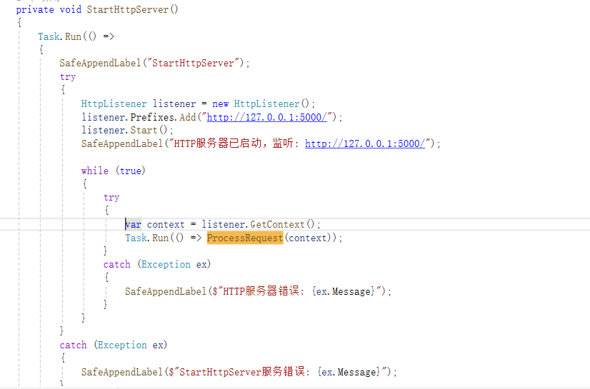Click the 'private' keyword

tap(35, 9)
